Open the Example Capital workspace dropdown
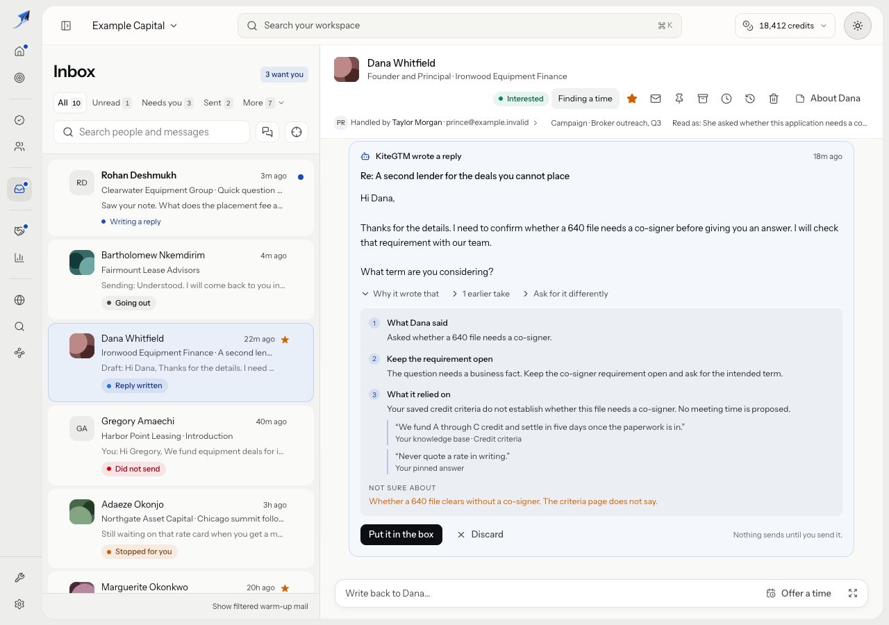 (135, 26)
